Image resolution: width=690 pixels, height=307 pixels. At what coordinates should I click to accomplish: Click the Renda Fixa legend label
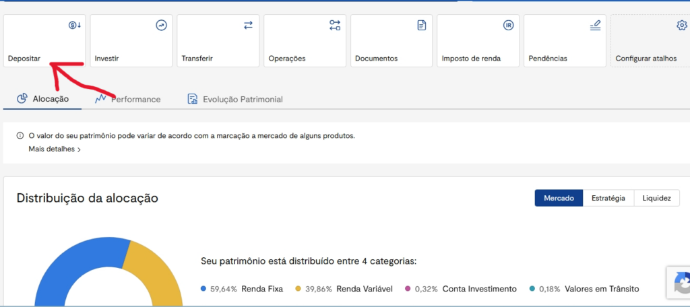(262, 289)
